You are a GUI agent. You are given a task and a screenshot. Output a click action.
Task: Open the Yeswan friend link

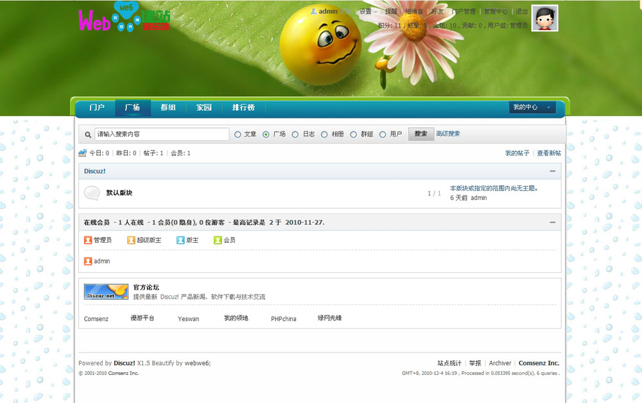click(188, 319)
